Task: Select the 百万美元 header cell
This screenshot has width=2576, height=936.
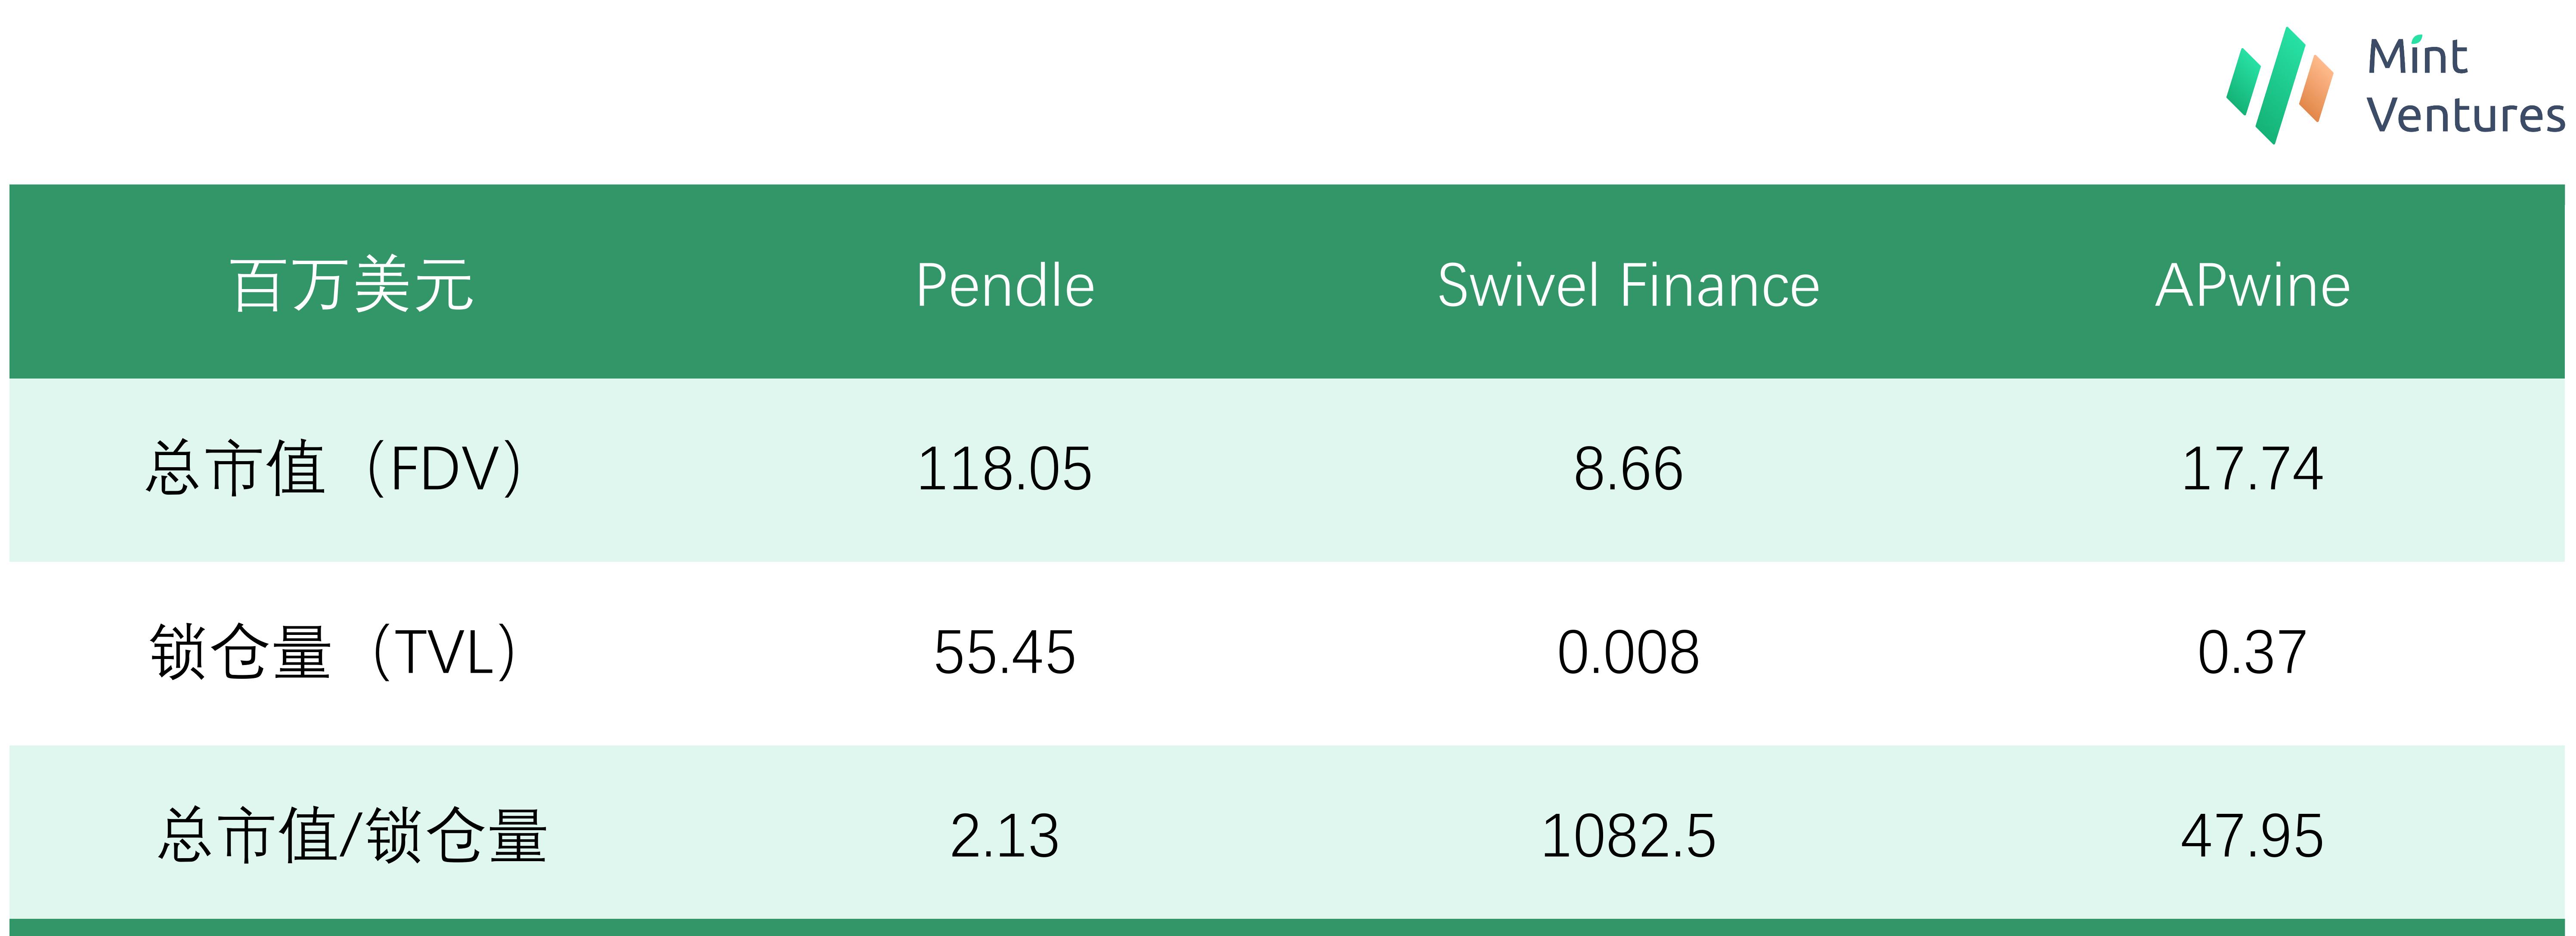Action: point(352,286)
